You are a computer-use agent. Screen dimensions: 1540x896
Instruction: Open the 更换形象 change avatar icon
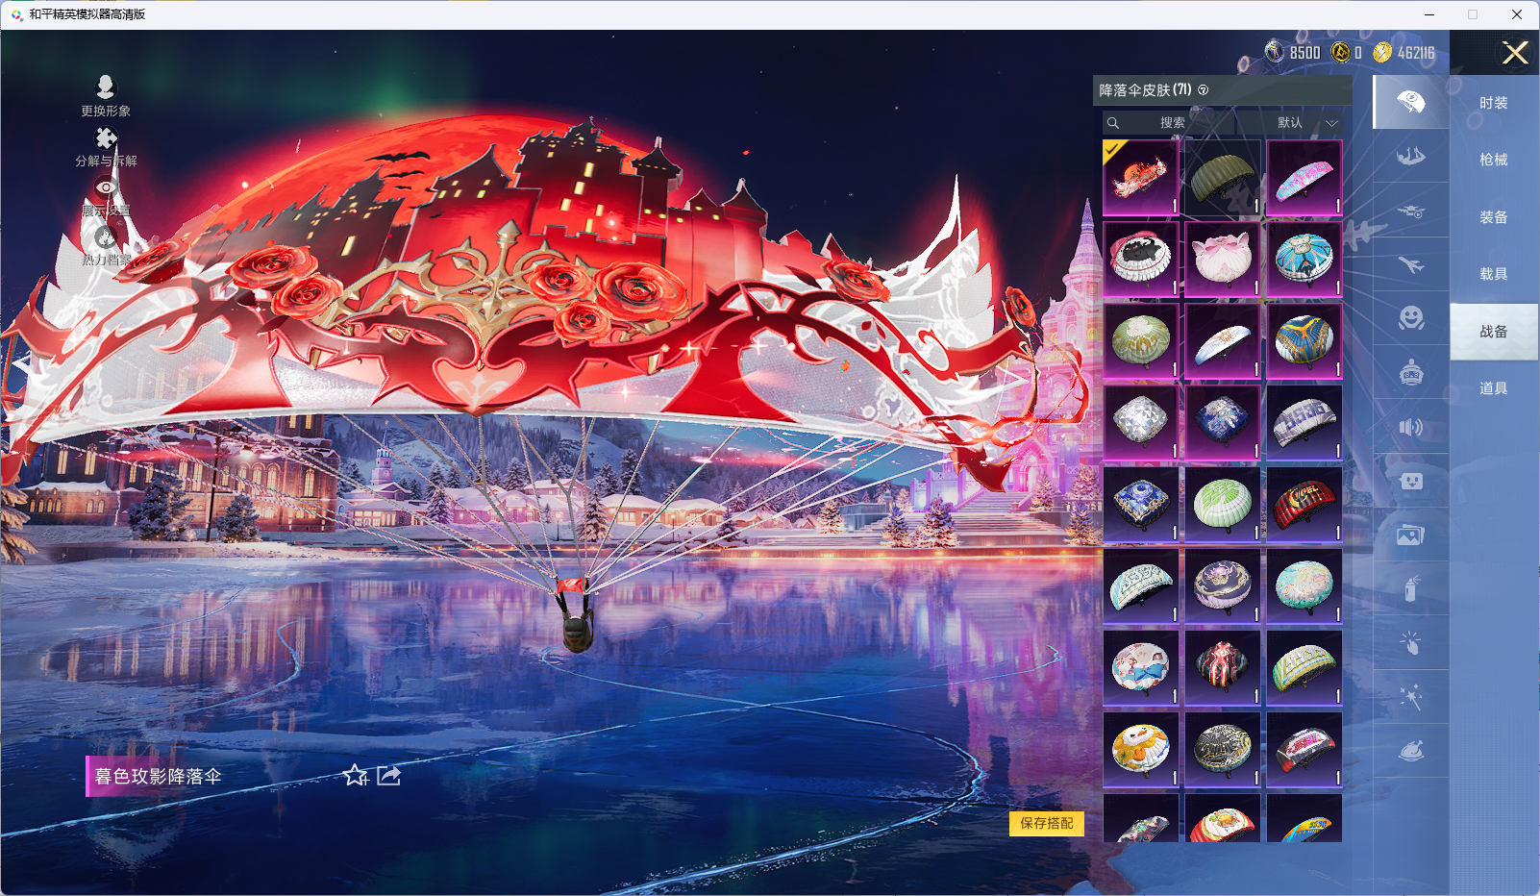106,87
